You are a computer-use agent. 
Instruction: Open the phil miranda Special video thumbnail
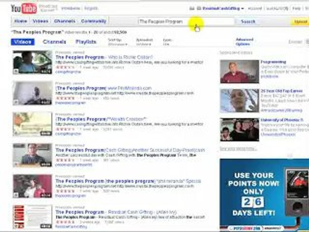click(x=33, y=186)
